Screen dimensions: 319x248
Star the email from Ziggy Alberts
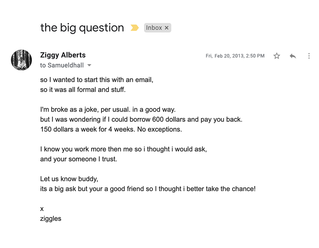point(277,56)
